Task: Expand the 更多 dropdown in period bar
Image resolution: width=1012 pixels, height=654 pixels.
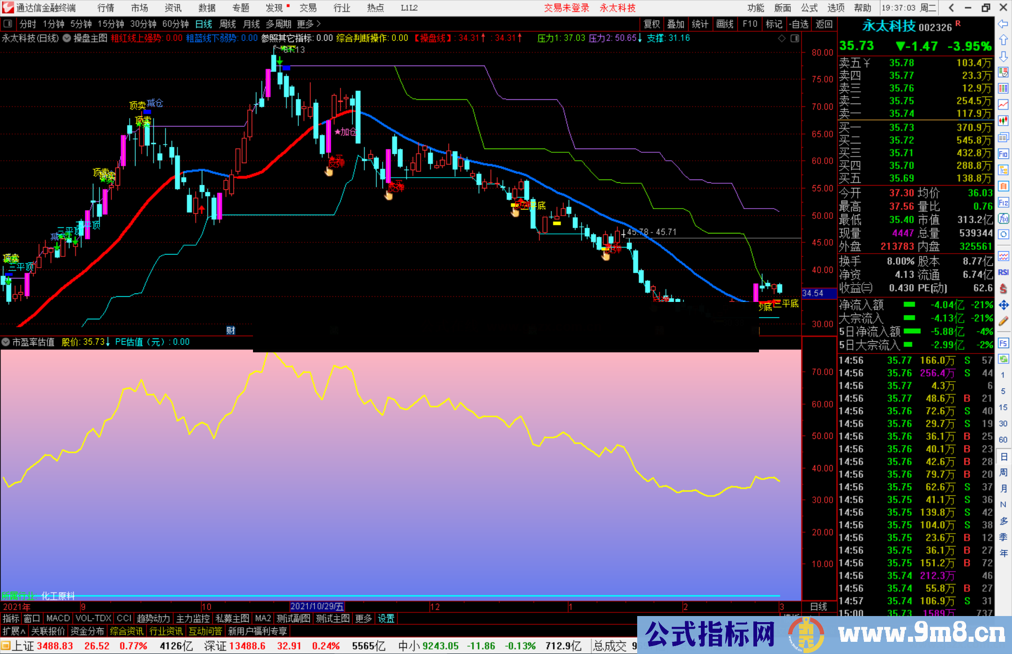Action: (x=304, y=24)
